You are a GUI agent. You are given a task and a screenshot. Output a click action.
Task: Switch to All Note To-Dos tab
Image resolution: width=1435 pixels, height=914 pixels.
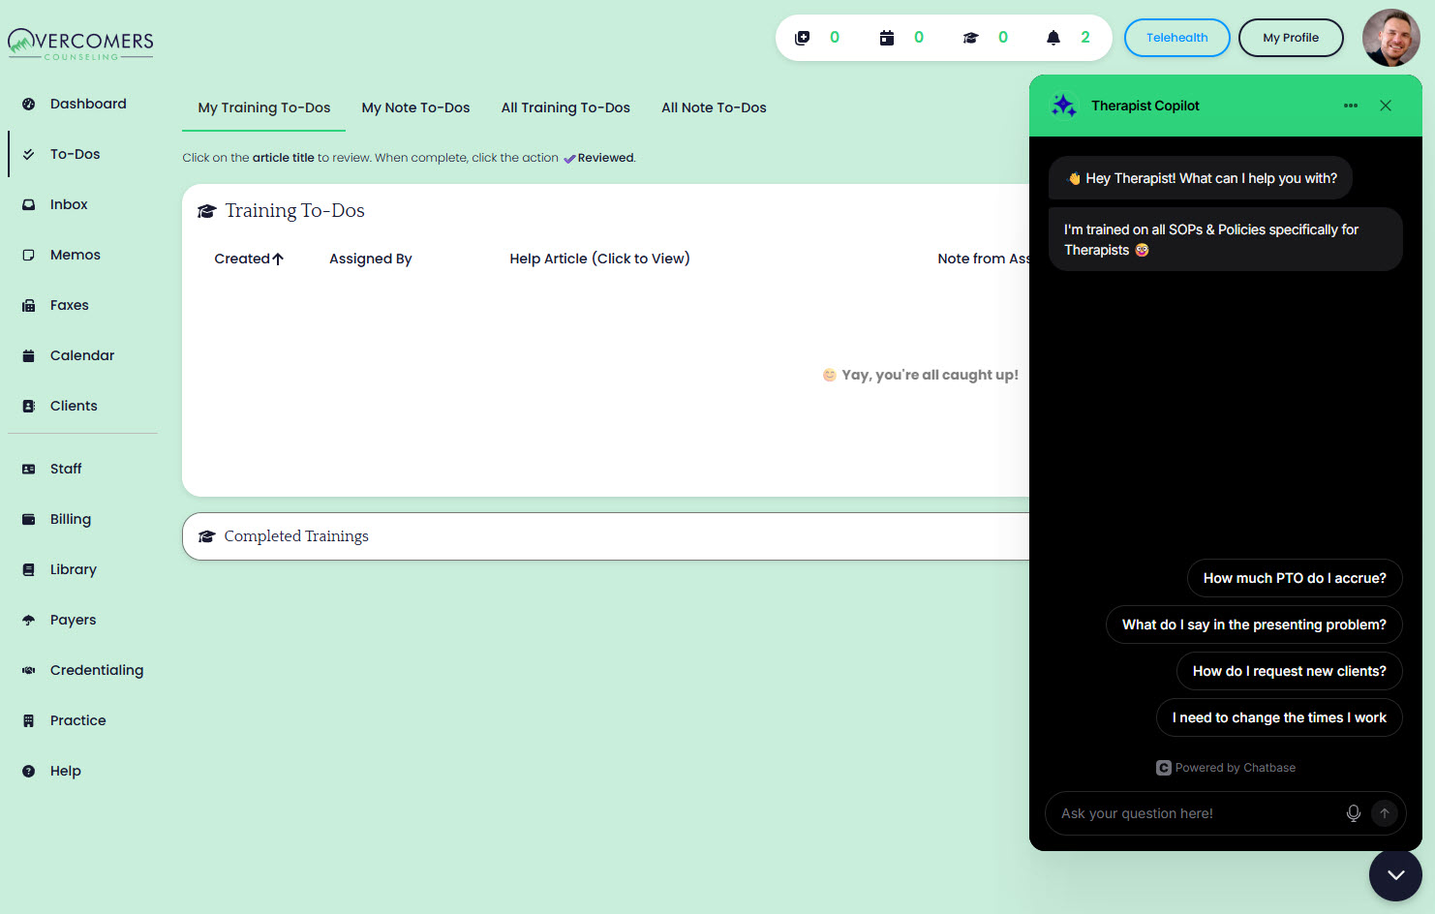tap(714, 107)
